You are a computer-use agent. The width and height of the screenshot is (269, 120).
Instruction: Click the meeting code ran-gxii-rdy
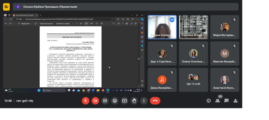tap(25, 101)
